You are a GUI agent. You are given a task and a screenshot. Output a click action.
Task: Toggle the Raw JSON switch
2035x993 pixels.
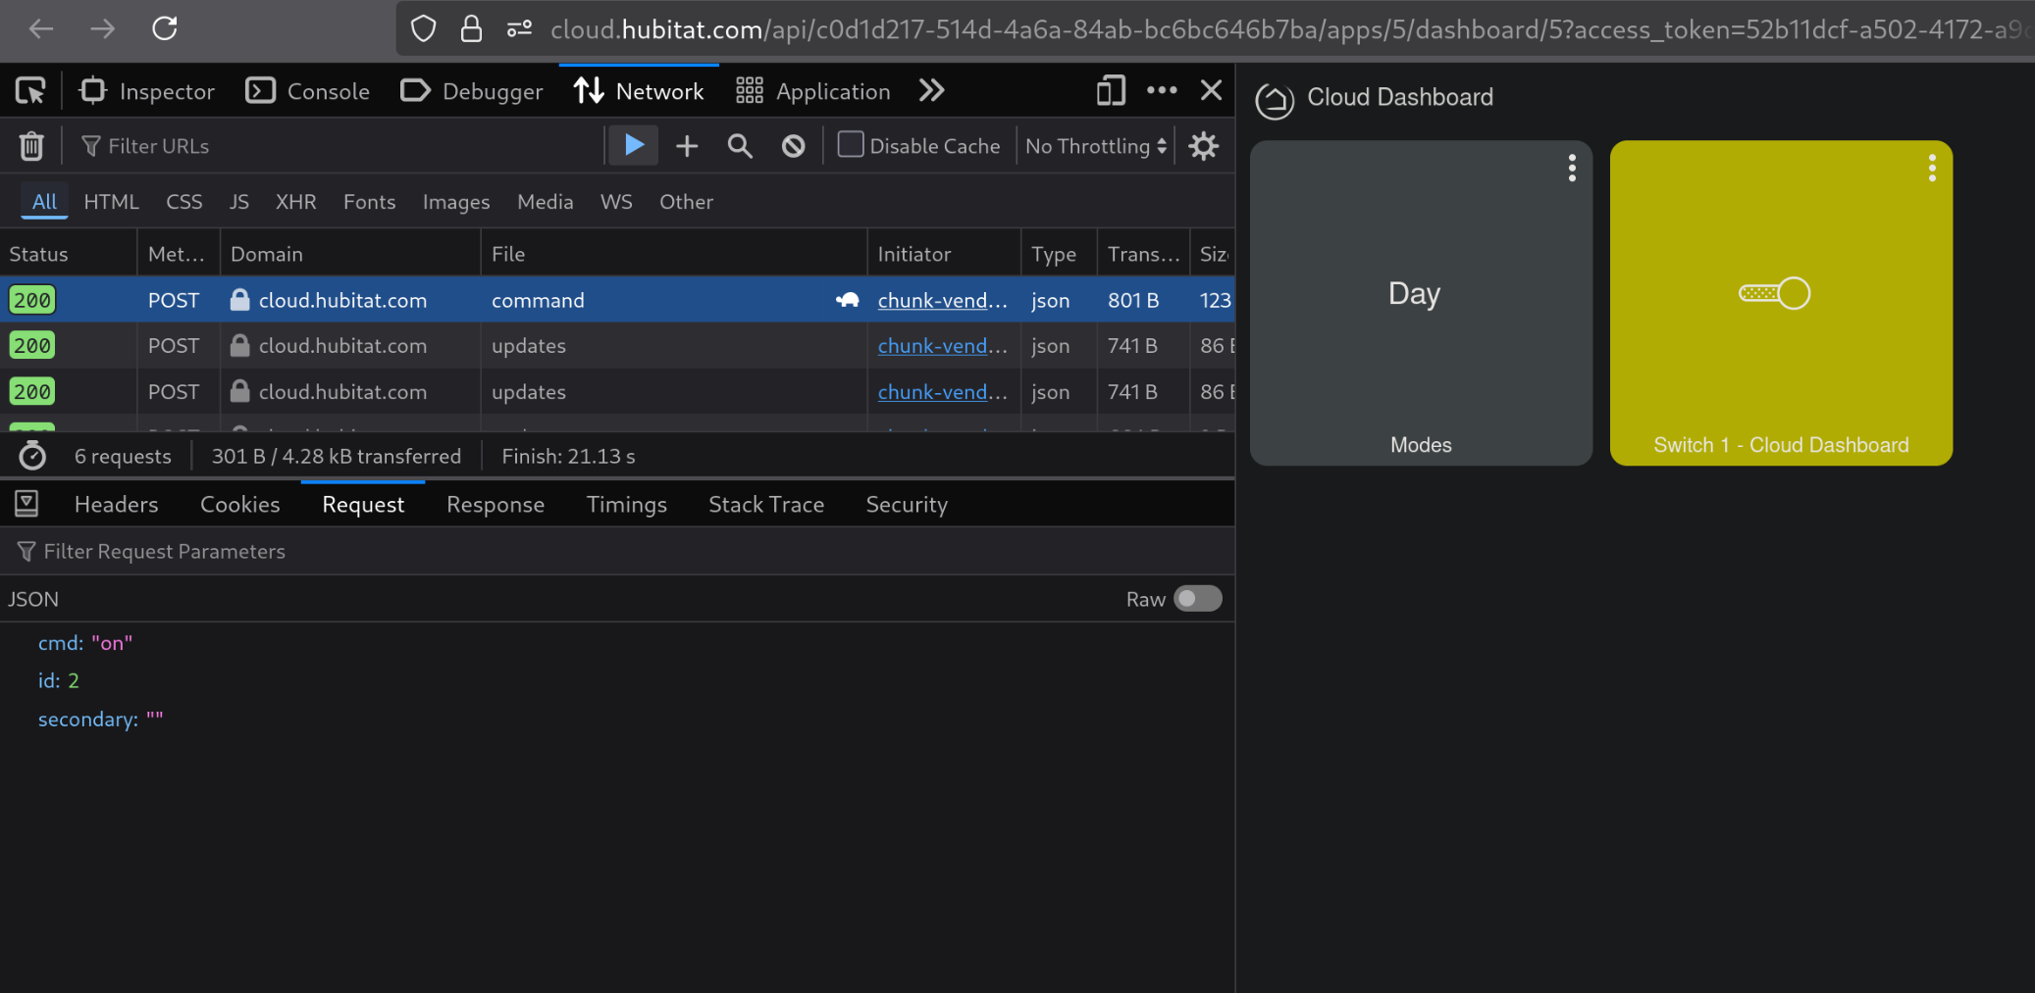[1197, 599]
